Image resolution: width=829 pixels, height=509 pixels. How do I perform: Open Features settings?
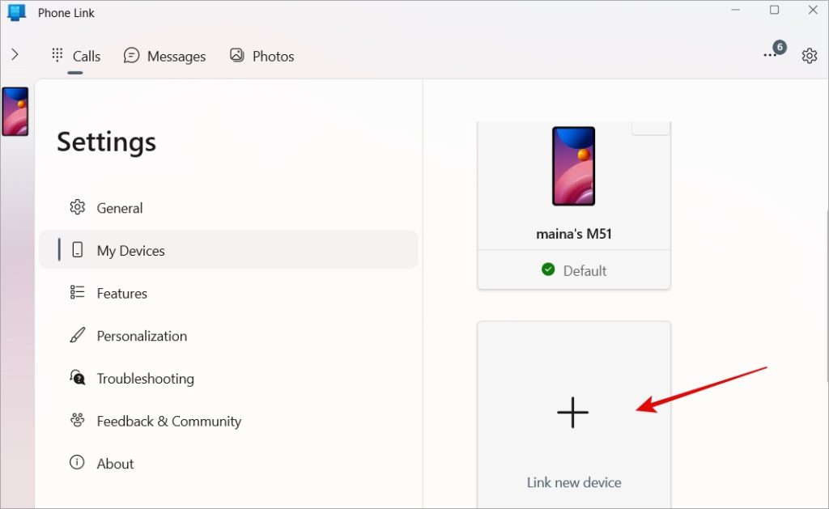tap(121, 293)
